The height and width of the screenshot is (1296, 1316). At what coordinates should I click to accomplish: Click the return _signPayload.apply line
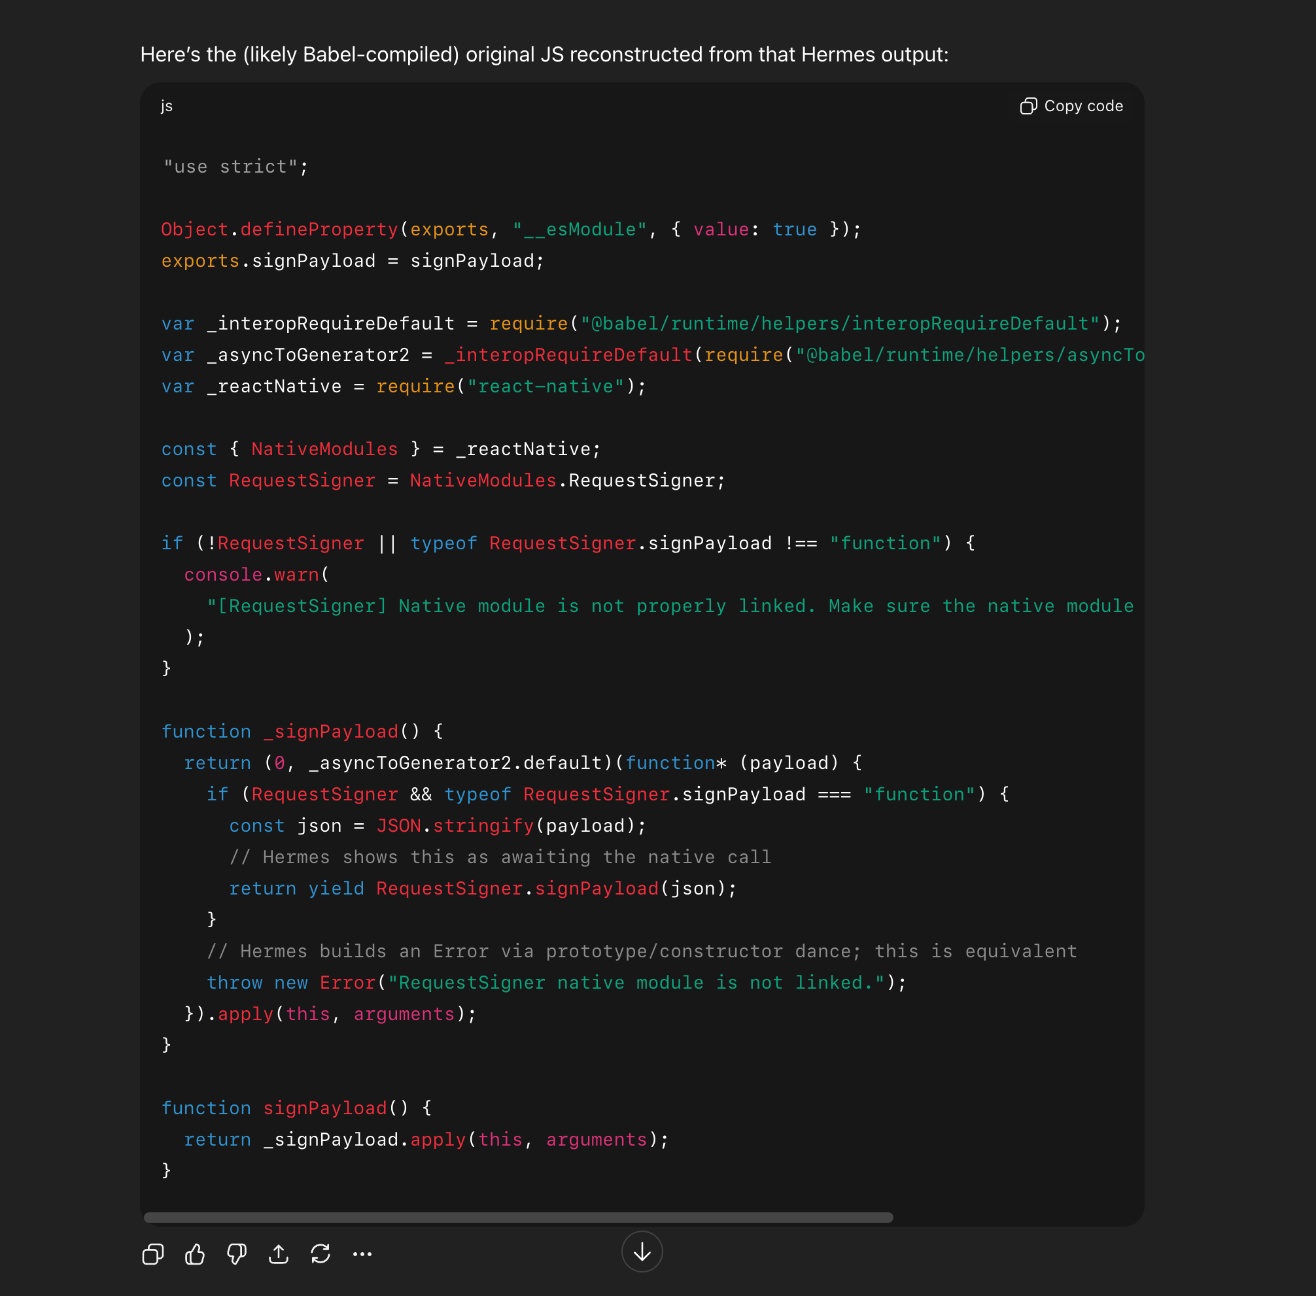[x=426, y=1139]
